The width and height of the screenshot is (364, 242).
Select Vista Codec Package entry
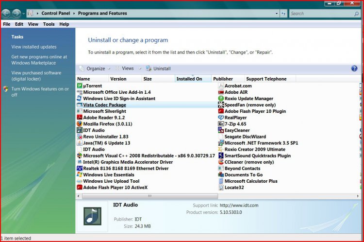[x=104, y=105]
